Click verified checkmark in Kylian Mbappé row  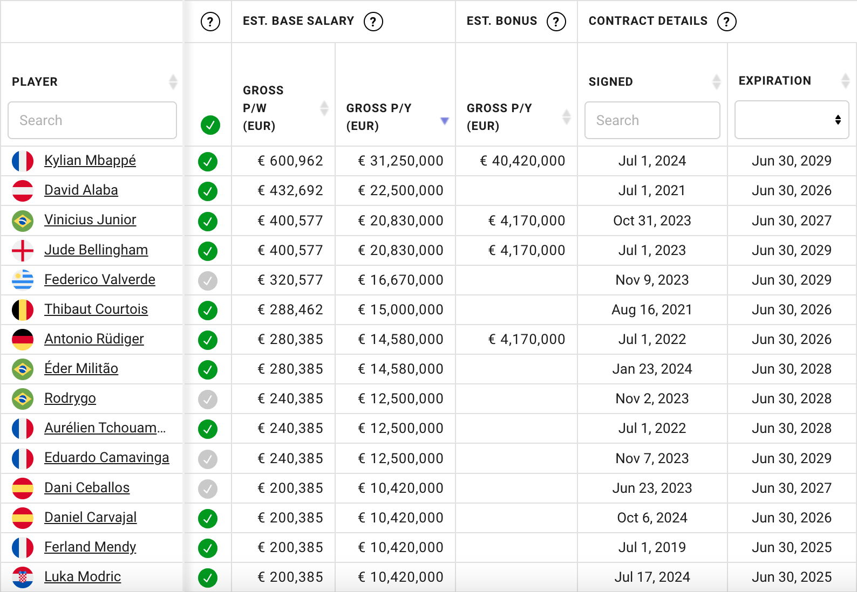click(208, 162)
